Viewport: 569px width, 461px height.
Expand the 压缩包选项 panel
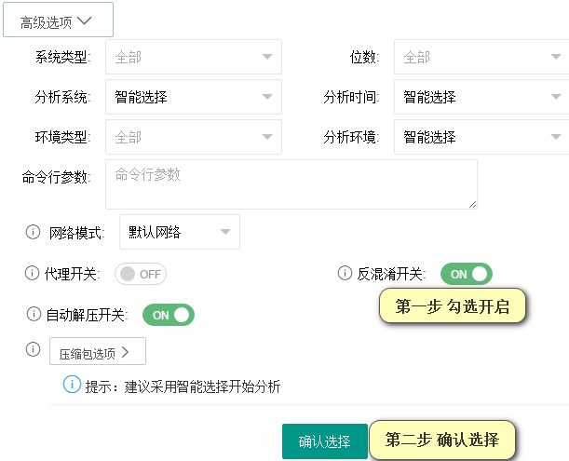pos(98,351)
